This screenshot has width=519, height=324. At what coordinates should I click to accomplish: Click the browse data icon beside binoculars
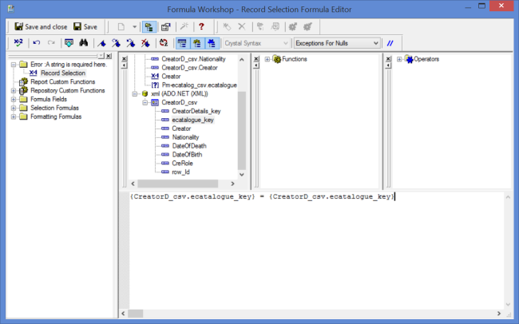click(68, 43)
